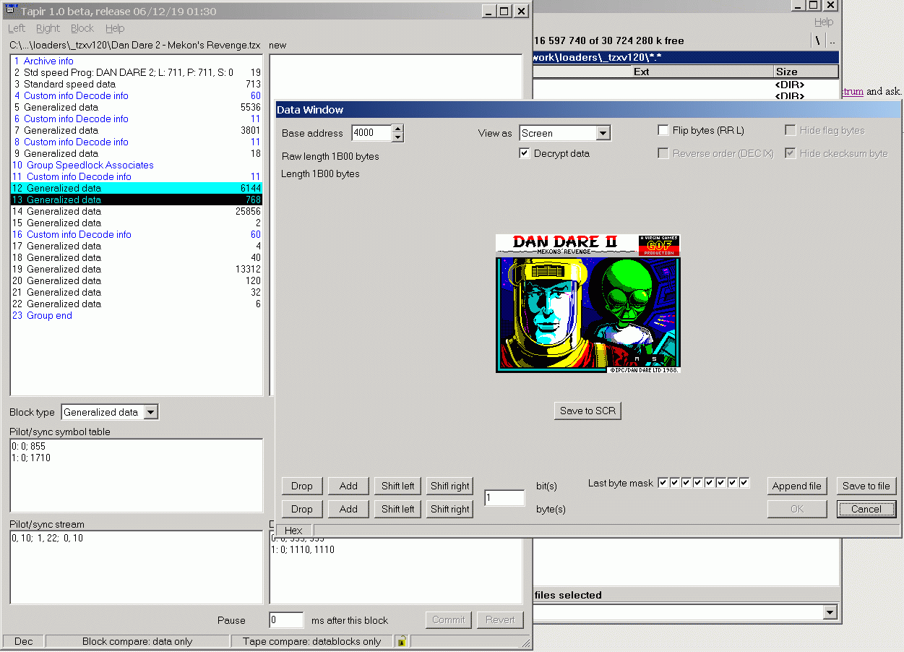The height and width of the screenshot is (652, 904).
Task: Select row 13 Generalized data 768
Action: [x=137, y=200]
